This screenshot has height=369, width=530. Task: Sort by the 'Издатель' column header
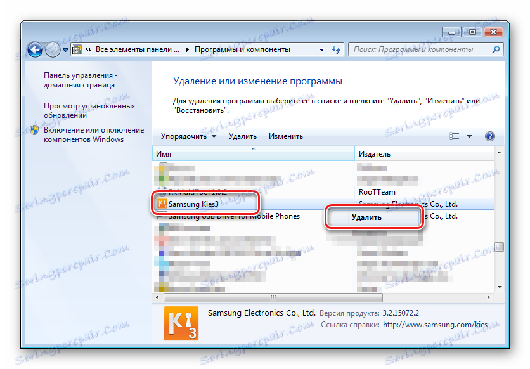pyautogui.click(x=424, y=153)
